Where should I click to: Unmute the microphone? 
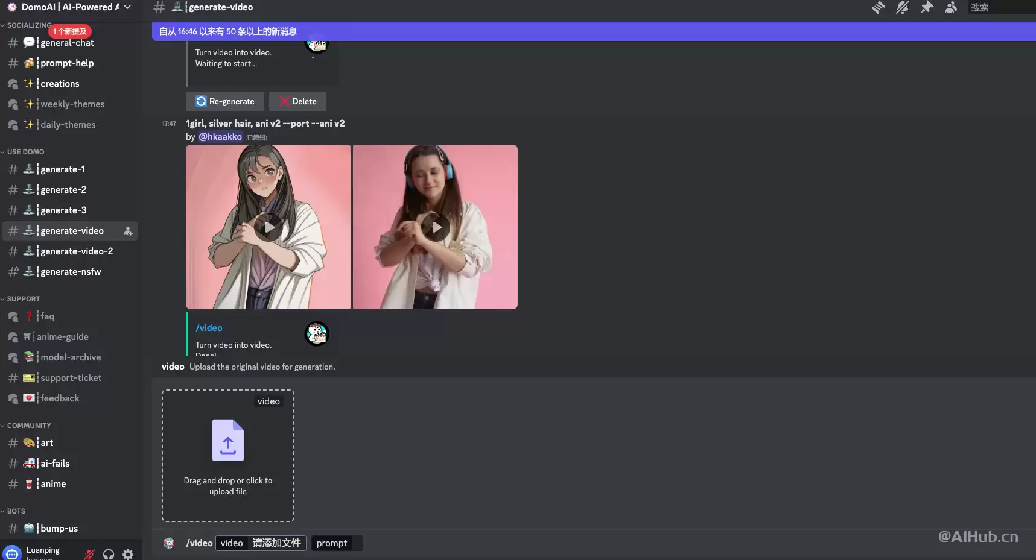pos(89,554)
